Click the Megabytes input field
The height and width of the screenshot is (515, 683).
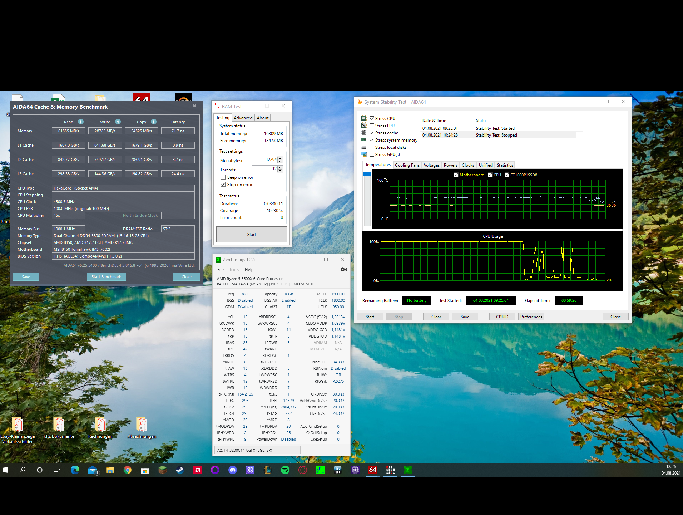pyautogui.click(x=264, y=160)
